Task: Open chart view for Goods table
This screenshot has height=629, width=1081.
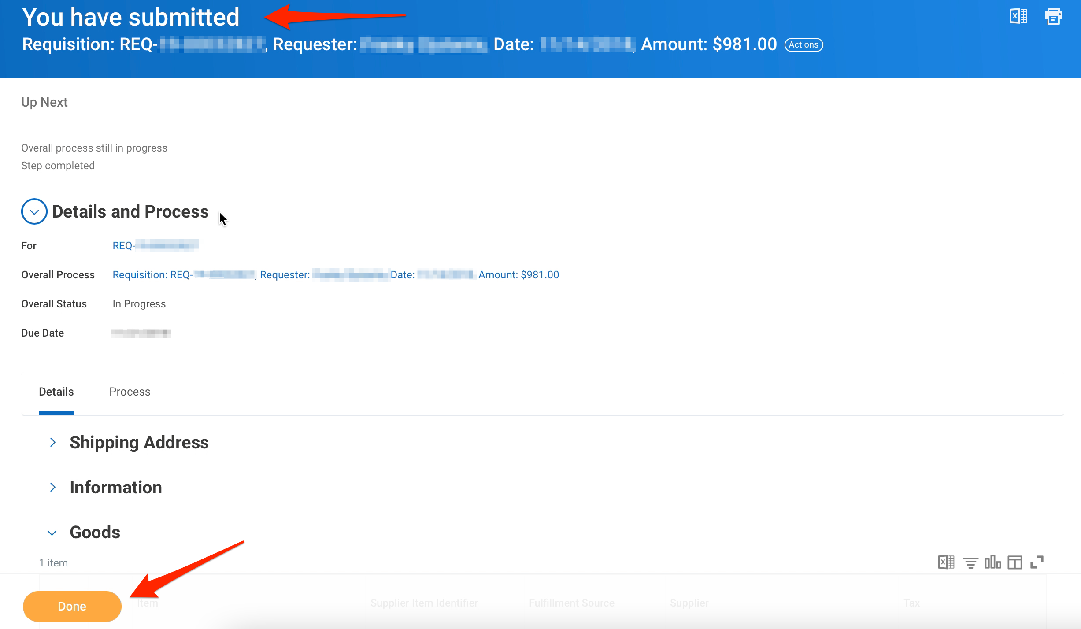Action: tap(992, 562)
